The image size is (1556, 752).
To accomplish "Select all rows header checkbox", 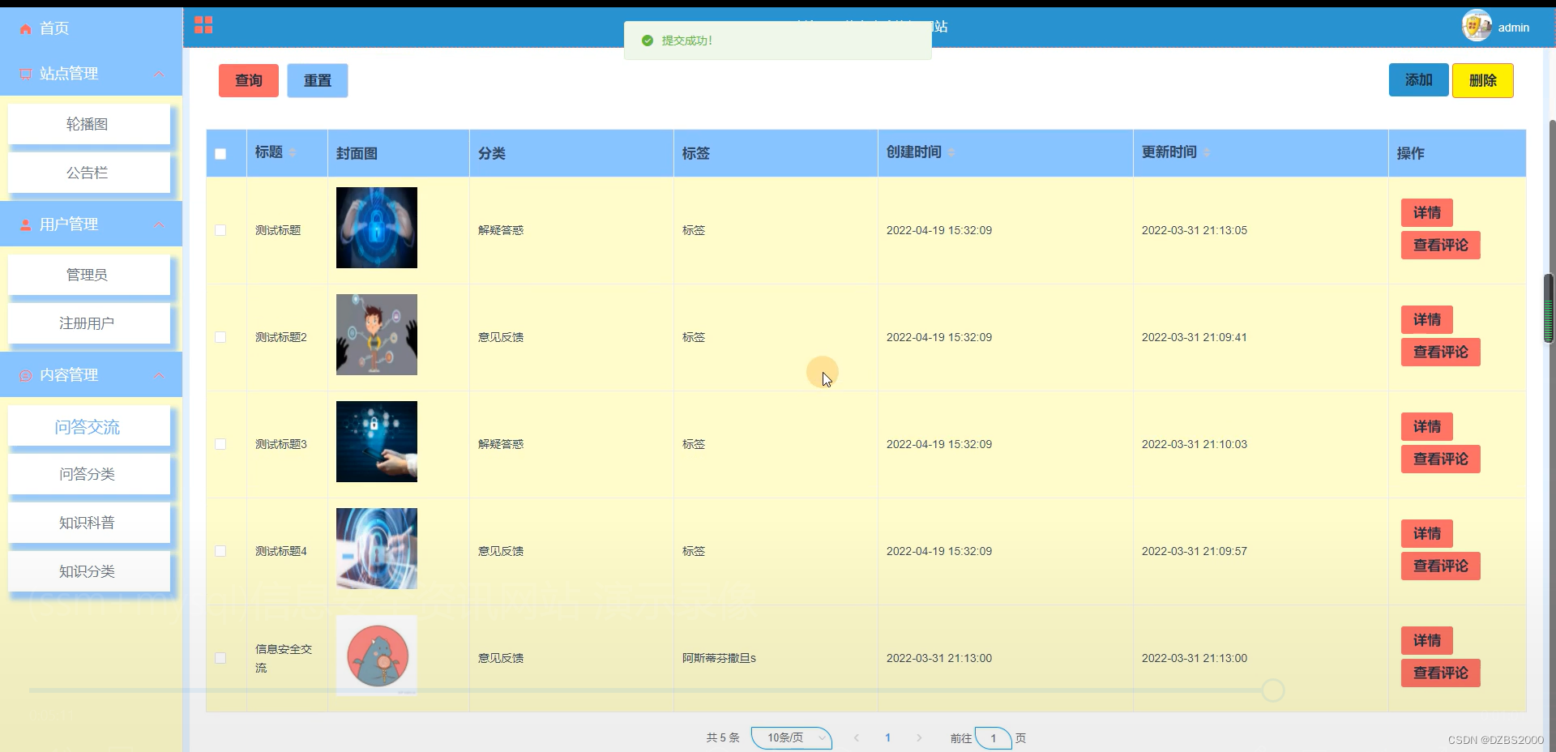I will [x=220, y=154].
